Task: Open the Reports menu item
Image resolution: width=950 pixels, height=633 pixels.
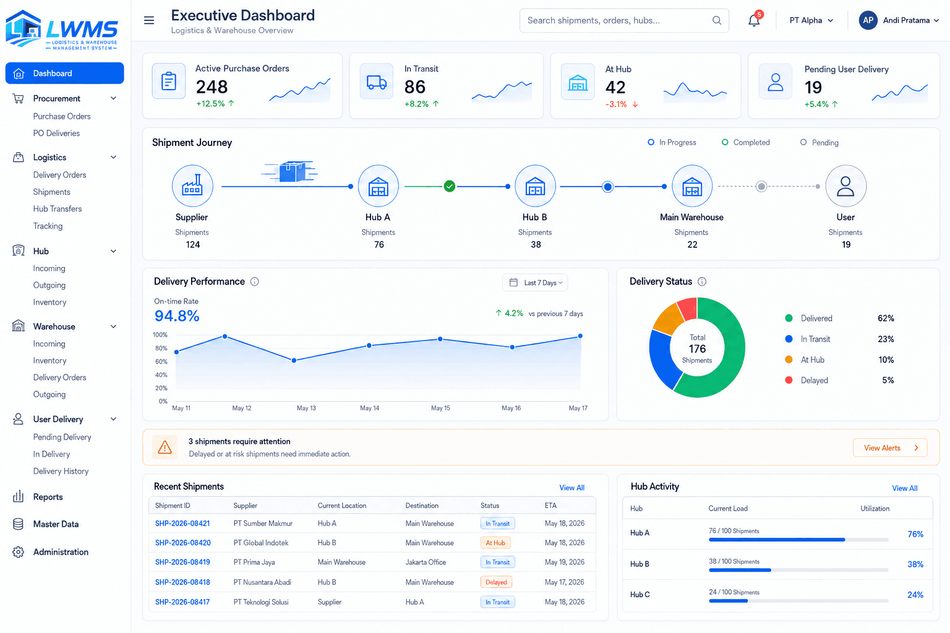Action: pyautogui.click(x=48, y=497)
